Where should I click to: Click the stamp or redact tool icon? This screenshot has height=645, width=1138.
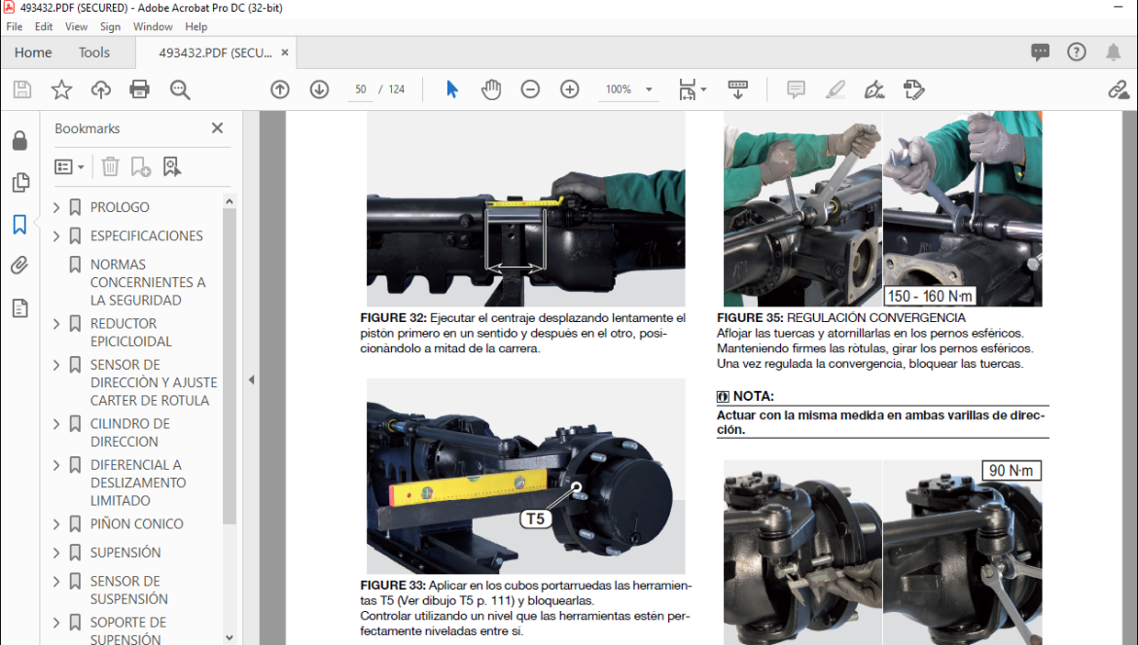coord(913,90)
